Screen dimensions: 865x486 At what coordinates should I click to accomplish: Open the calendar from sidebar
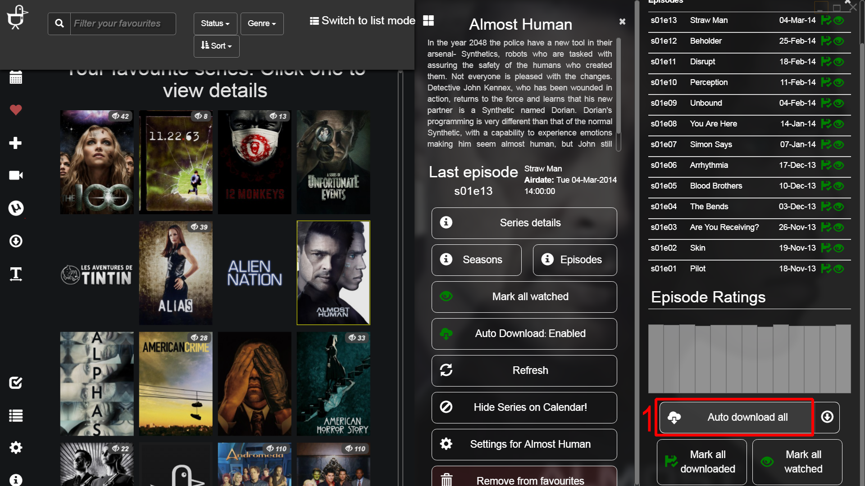[16, 78]
